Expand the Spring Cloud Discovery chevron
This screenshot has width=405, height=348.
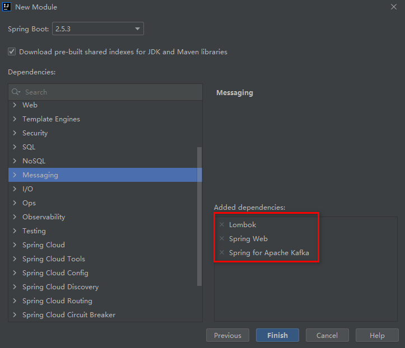coord(15,286)
